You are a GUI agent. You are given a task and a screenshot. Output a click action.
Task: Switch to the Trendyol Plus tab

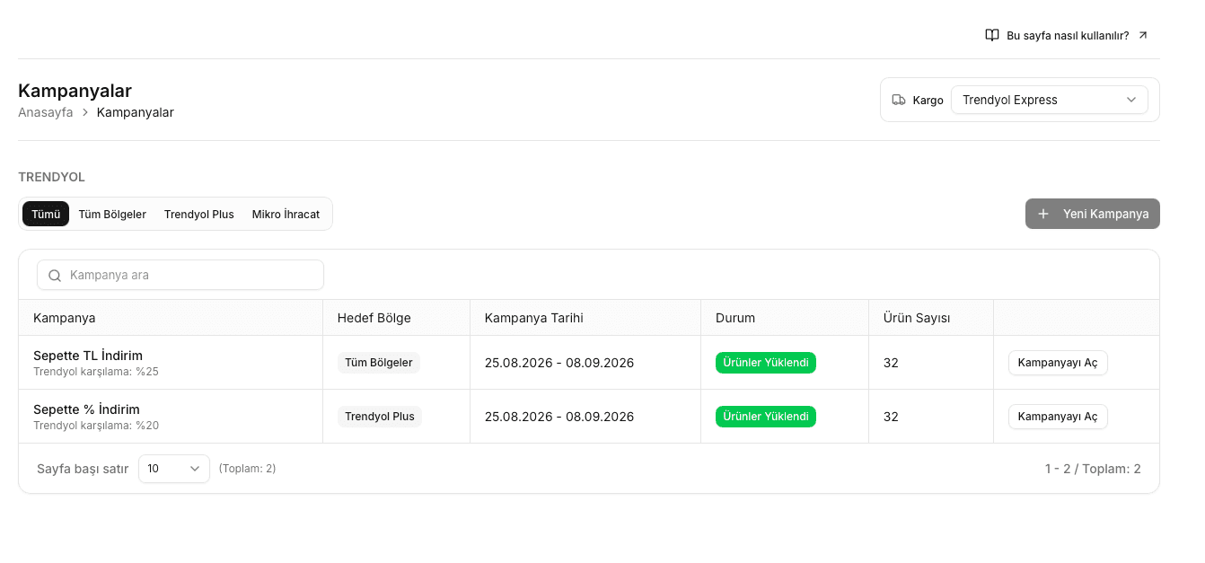tap(199, 214)
